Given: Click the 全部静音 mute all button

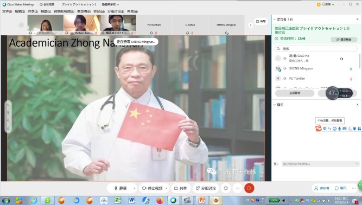Looking at the screenshot, I should 295,93.
